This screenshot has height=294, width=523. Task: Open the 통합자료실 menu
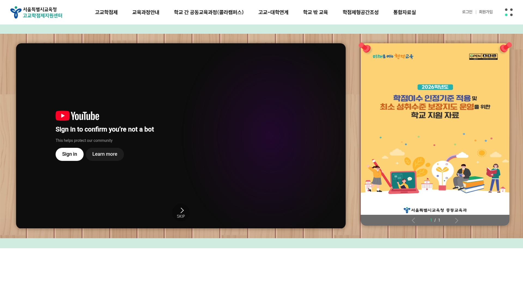[405, 12]
